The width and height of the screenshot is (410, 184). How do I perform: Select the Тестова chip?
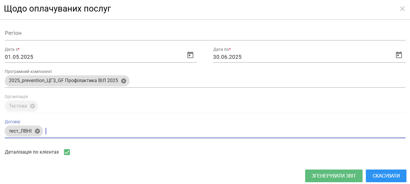coord(18,106)
